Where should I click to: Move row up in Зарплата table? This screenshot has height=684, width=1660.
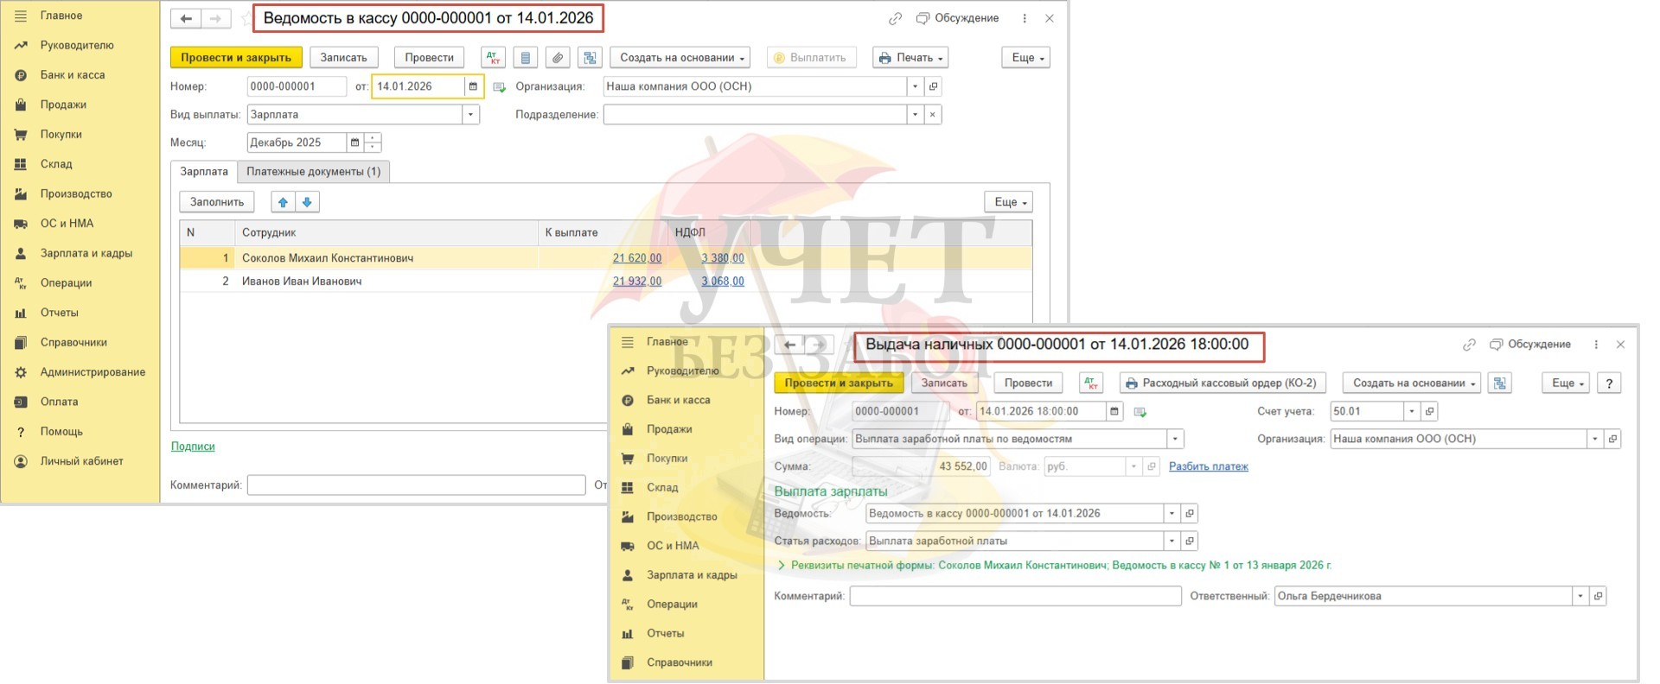[283, 202]
